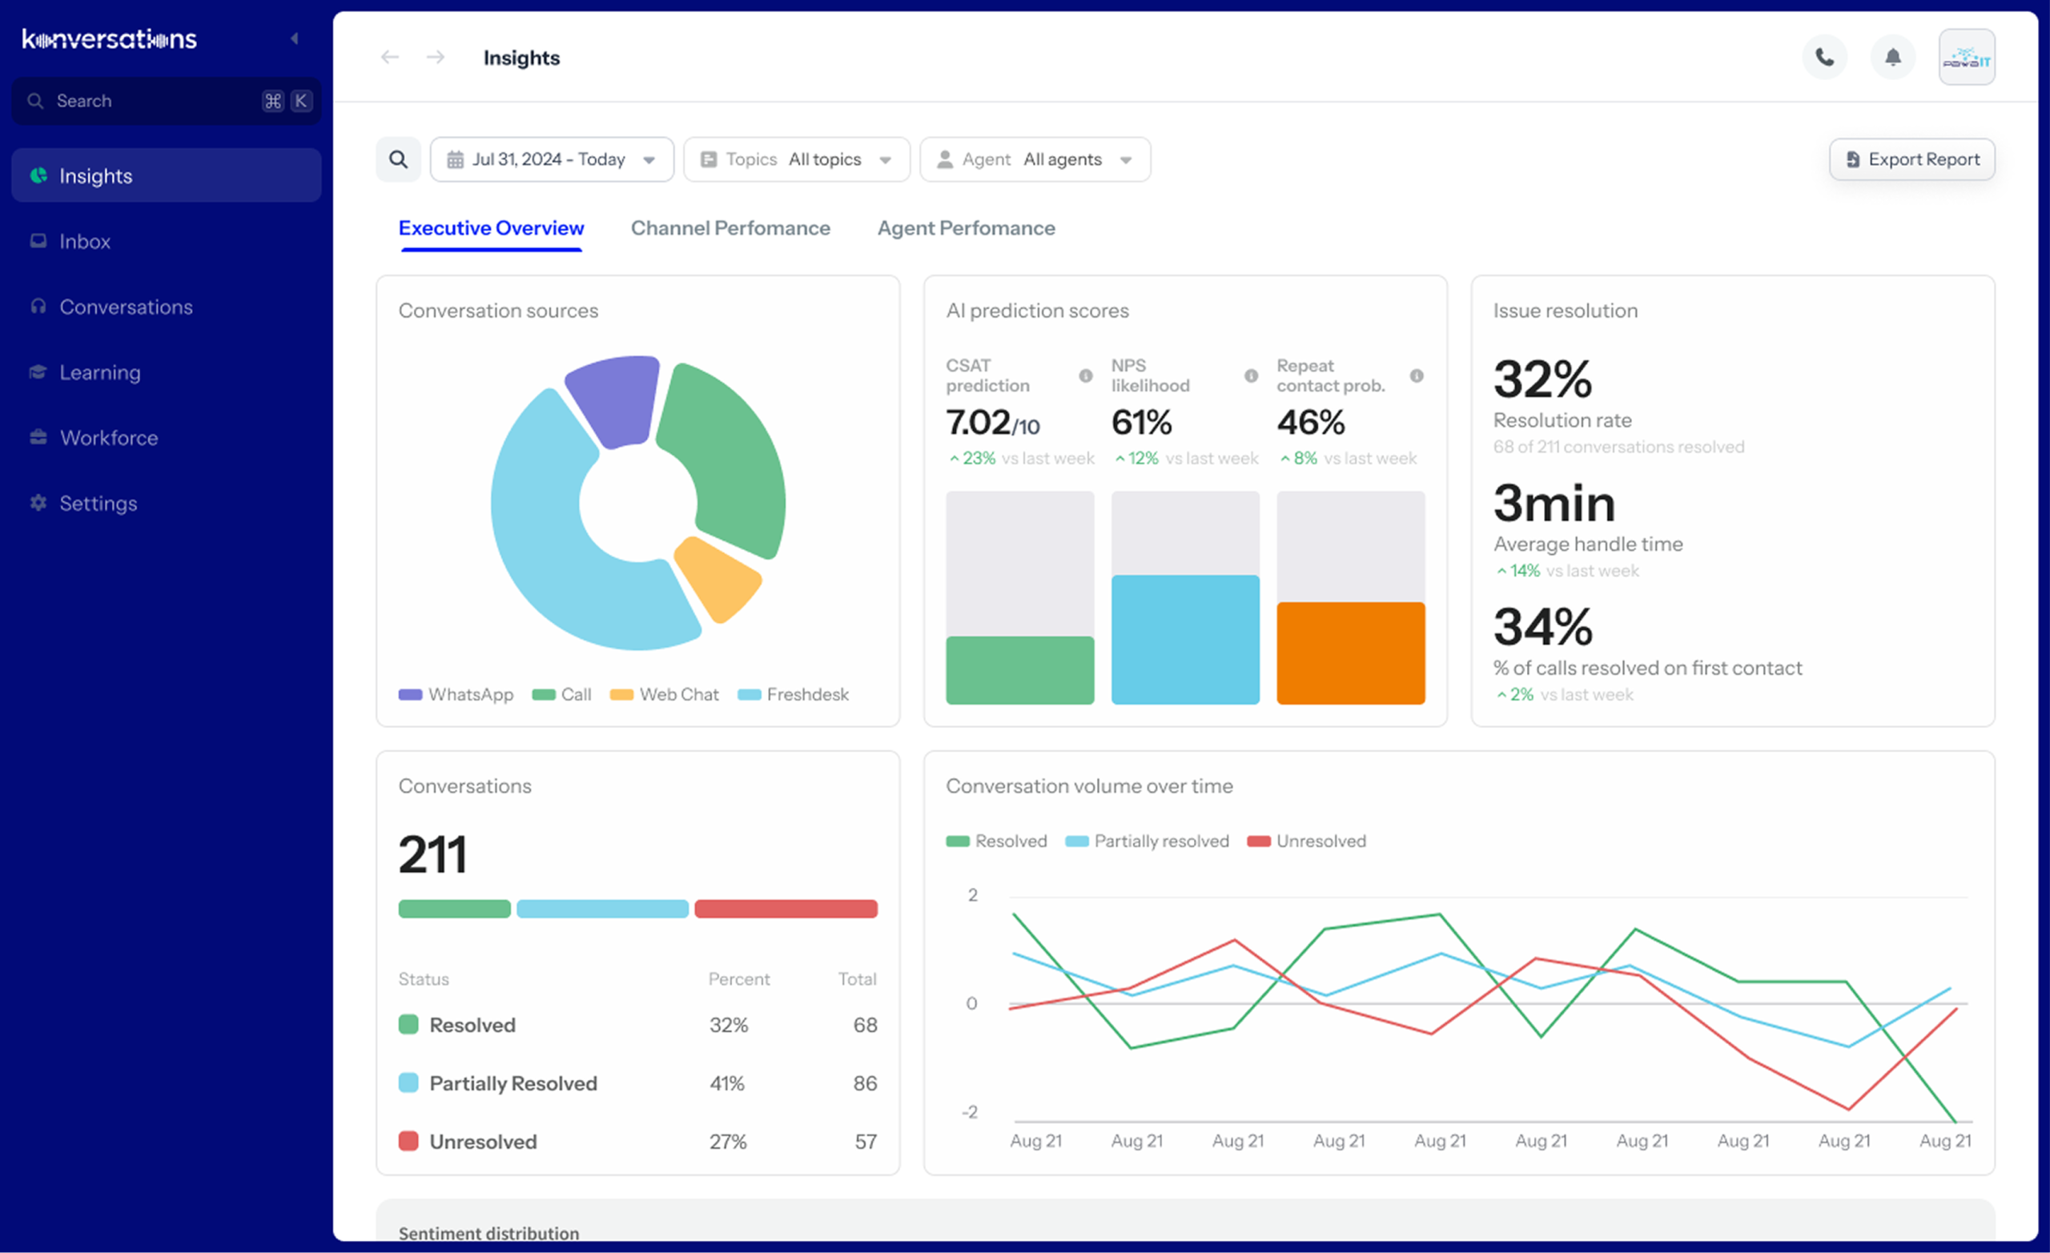Toggle the WhatsApp legend item in sources chart
The image size is (2050, 1253).
tap(456, 695)
